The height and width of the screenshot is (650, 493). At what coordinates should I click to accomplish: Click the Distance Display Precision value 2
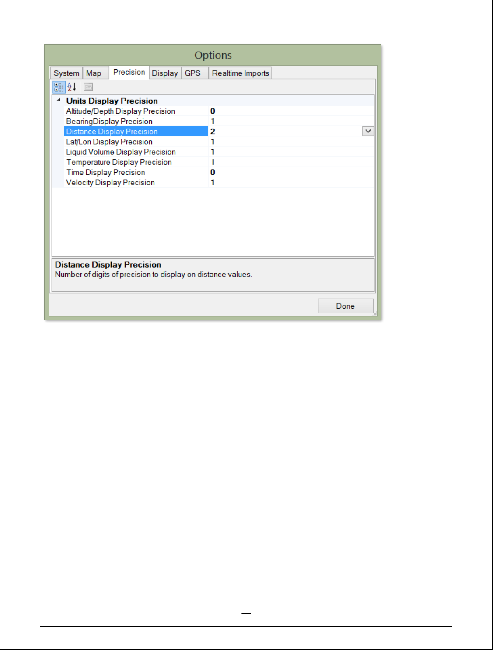pyautogui.click(x=213, y=131)
